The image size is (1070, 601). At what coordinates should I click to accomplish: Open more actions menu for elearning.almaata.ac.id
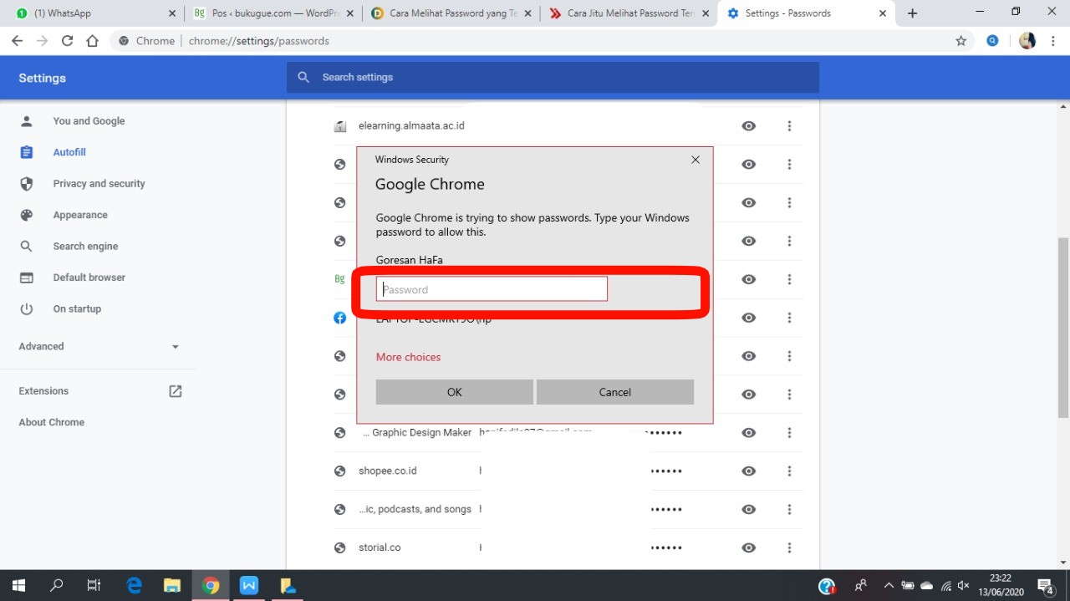pyautogui.click(x=789, y=126)
